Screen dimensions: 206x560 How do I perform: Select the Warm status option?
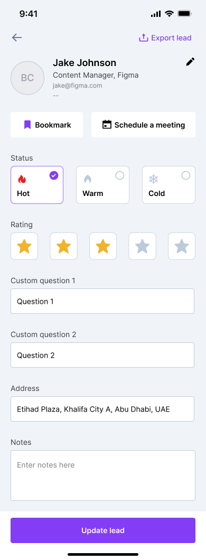pyautogui.click(x=103, y=185)
